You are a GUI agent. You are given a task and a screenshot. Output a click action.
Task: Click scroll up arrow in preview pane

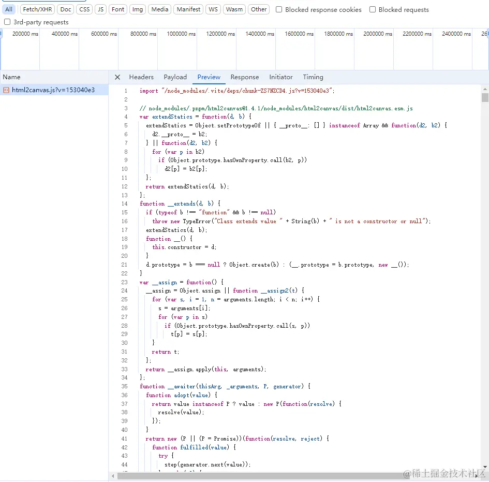[485, 89]
